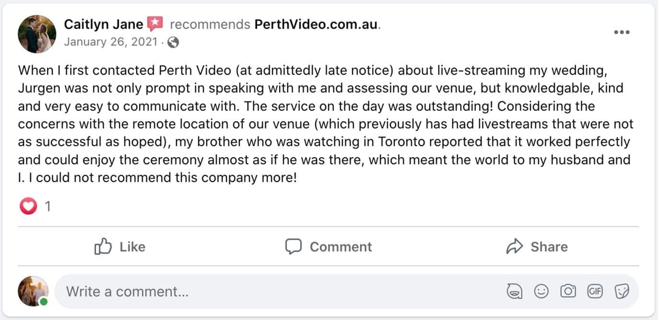Share the post using Share button
Viewport: 658px width, 320px height.
[537, 247]
